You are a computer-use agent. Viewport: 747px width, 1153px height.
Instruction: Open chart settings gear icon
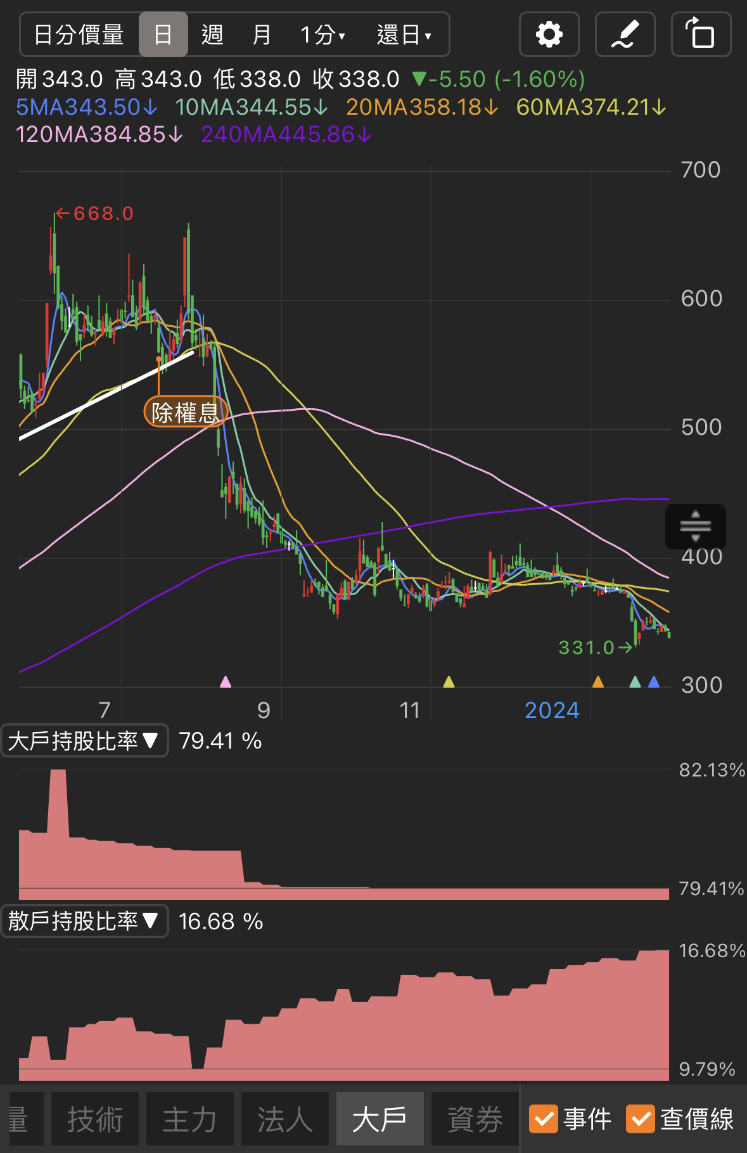[549, 34]
